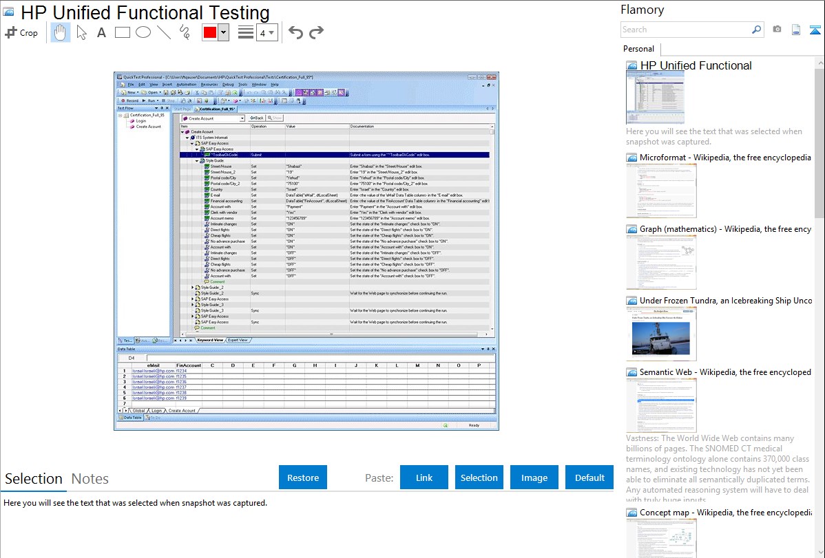
Task: Click the Microformat - Wikipedia title link
Action: click(725, 158)
